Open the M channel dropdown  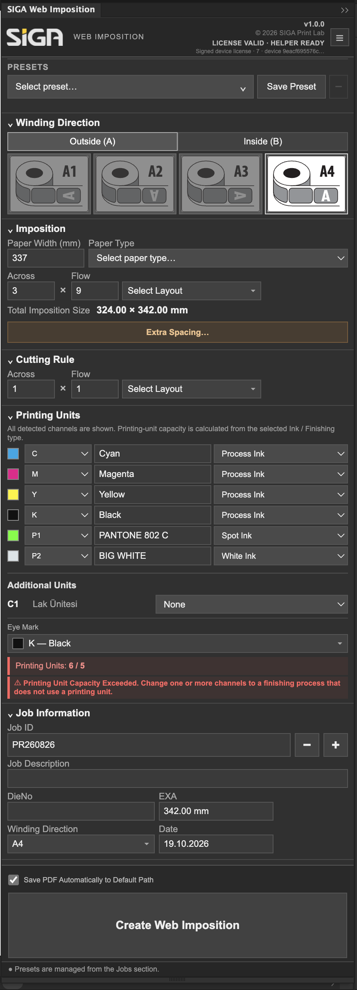point(58,474)
